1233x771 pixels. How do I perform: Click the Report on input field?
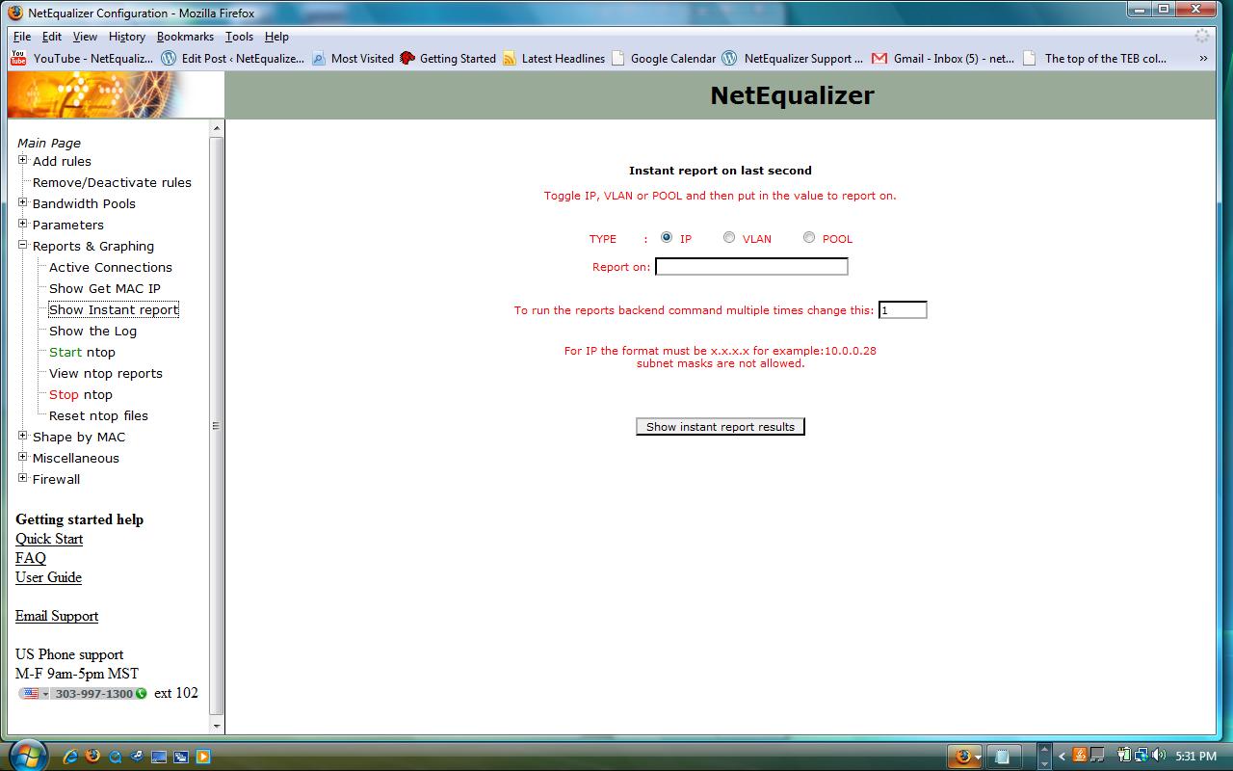point(751,267)
